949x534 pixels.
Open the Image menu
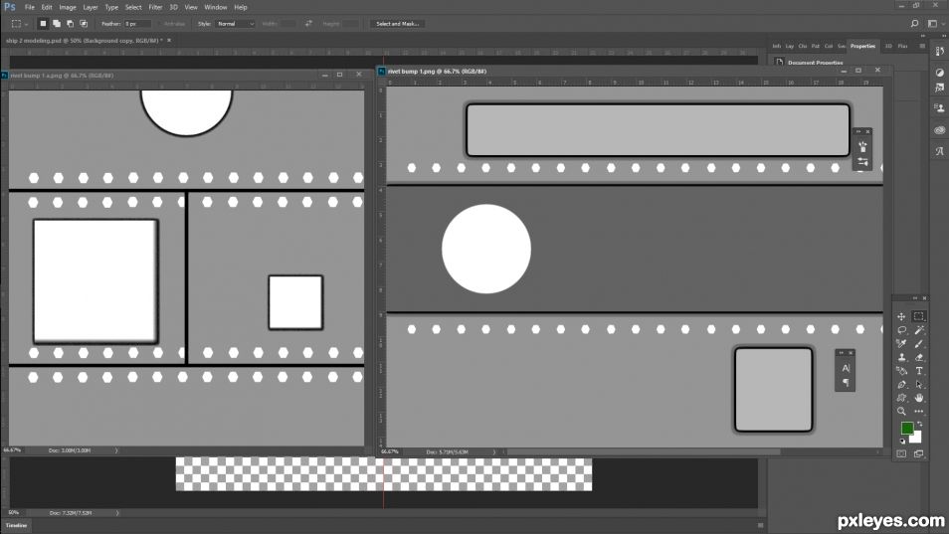click(68, 7)
